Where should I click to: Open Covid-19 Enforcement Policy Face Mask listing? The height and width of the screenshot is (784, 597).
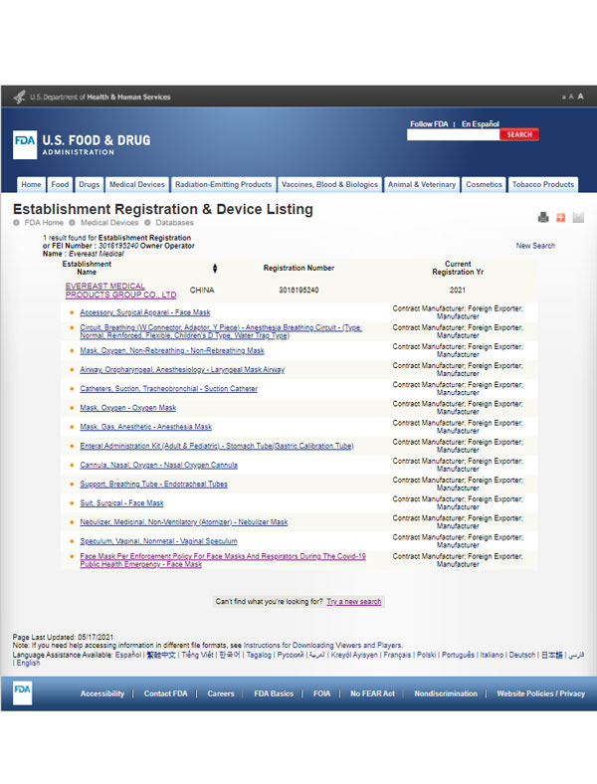pos(223,560)
